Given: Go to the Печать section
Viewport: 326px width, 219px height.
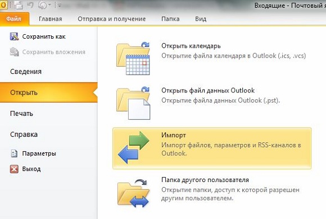Looking at the screenshot, I should coord(21,114).
